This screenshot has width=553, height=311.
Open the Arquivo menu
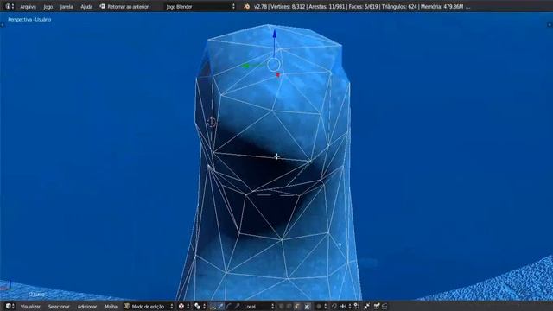tap(28, 7)
